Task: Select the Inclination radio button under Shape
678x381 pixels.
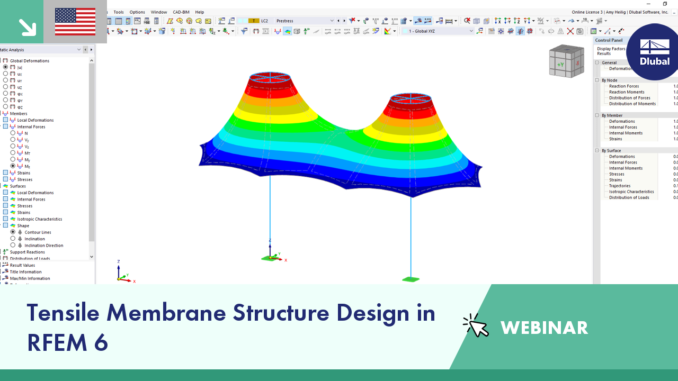Action: [13, 239]
